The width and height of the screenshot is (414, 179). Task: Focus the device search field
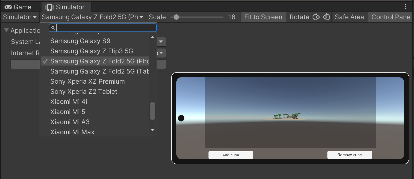tap(103, 28)
